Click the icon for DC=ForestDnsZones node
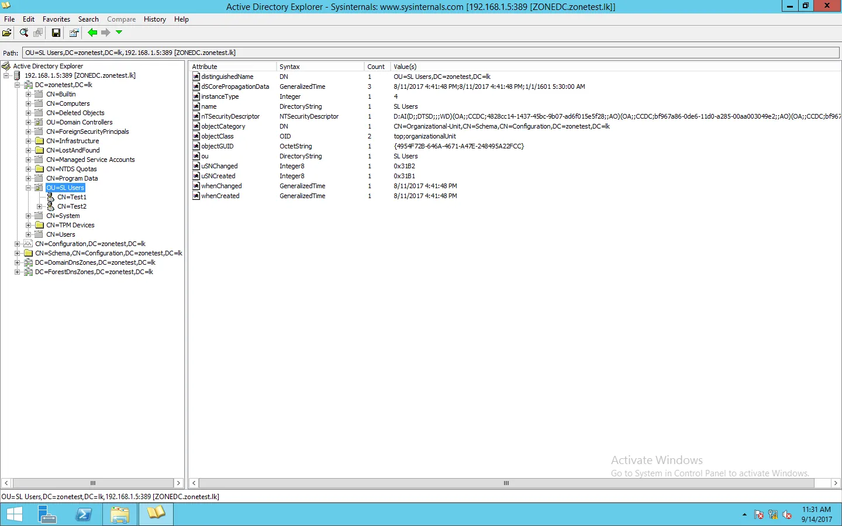This screenshot has width=842, height=526. [28, 272]
